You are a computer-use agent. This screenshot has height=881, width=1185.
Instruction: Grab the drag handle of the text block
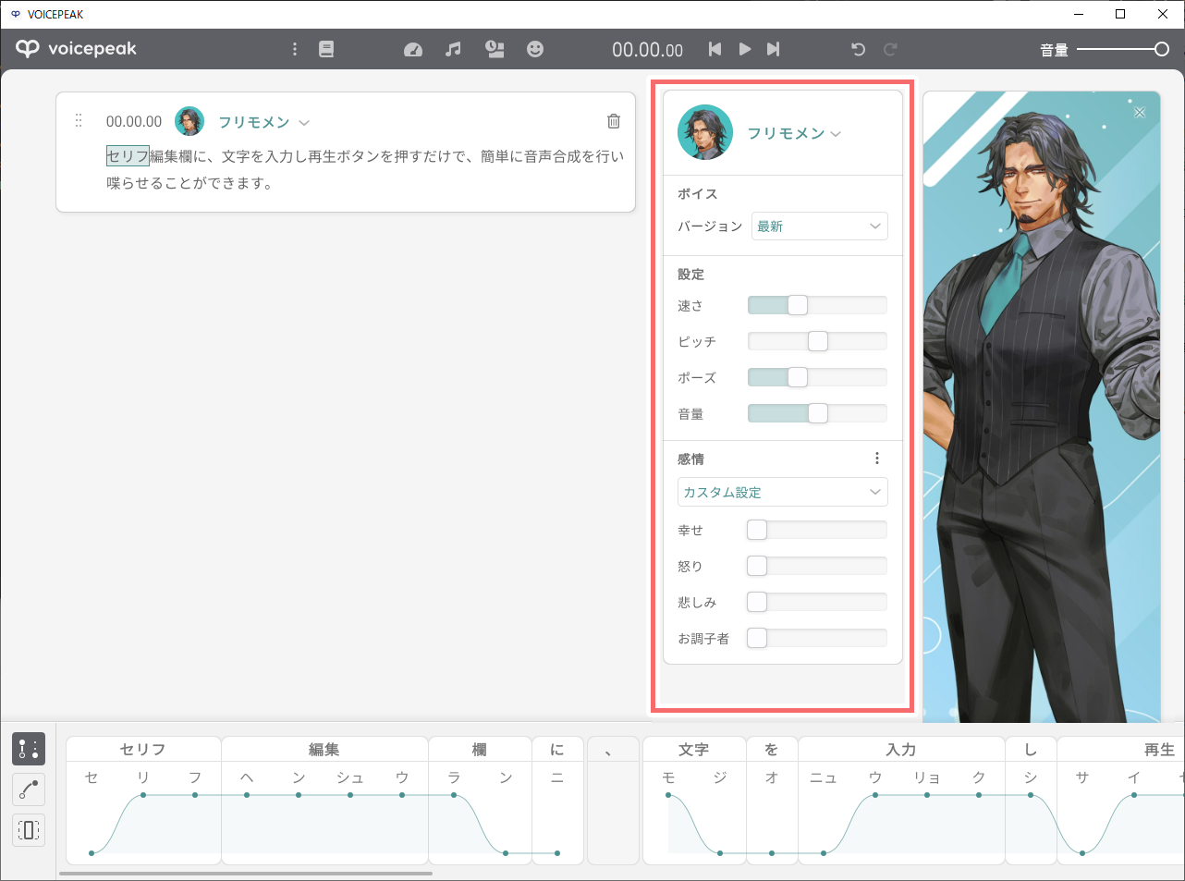click(x=79, y=121)
